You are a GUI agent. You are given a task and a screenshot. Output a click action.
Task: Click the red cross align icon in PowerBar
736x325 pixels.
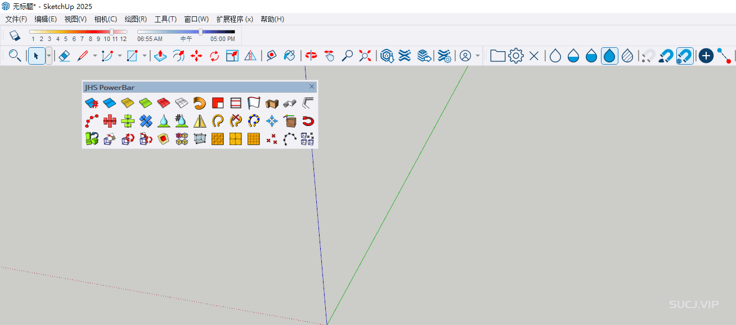110,121
